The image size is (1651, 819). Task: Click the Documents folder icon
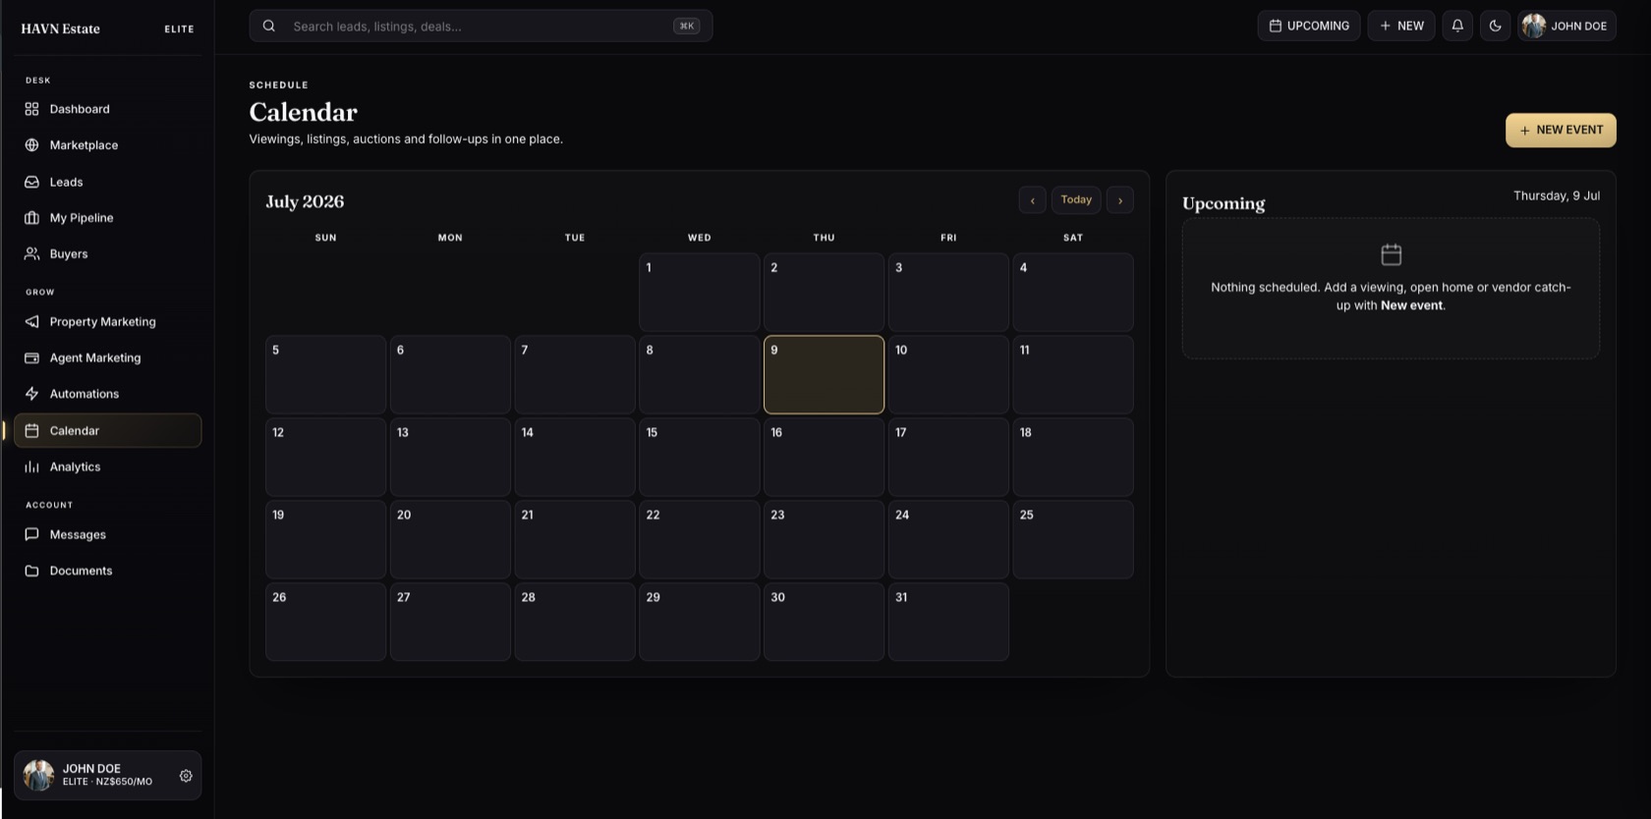[31, 571]
